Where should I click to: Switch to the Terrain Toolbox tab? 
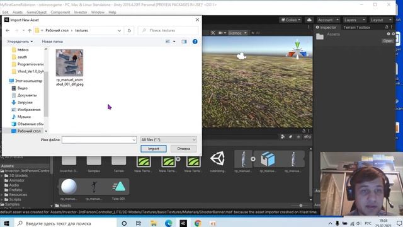tap(357, 27)
